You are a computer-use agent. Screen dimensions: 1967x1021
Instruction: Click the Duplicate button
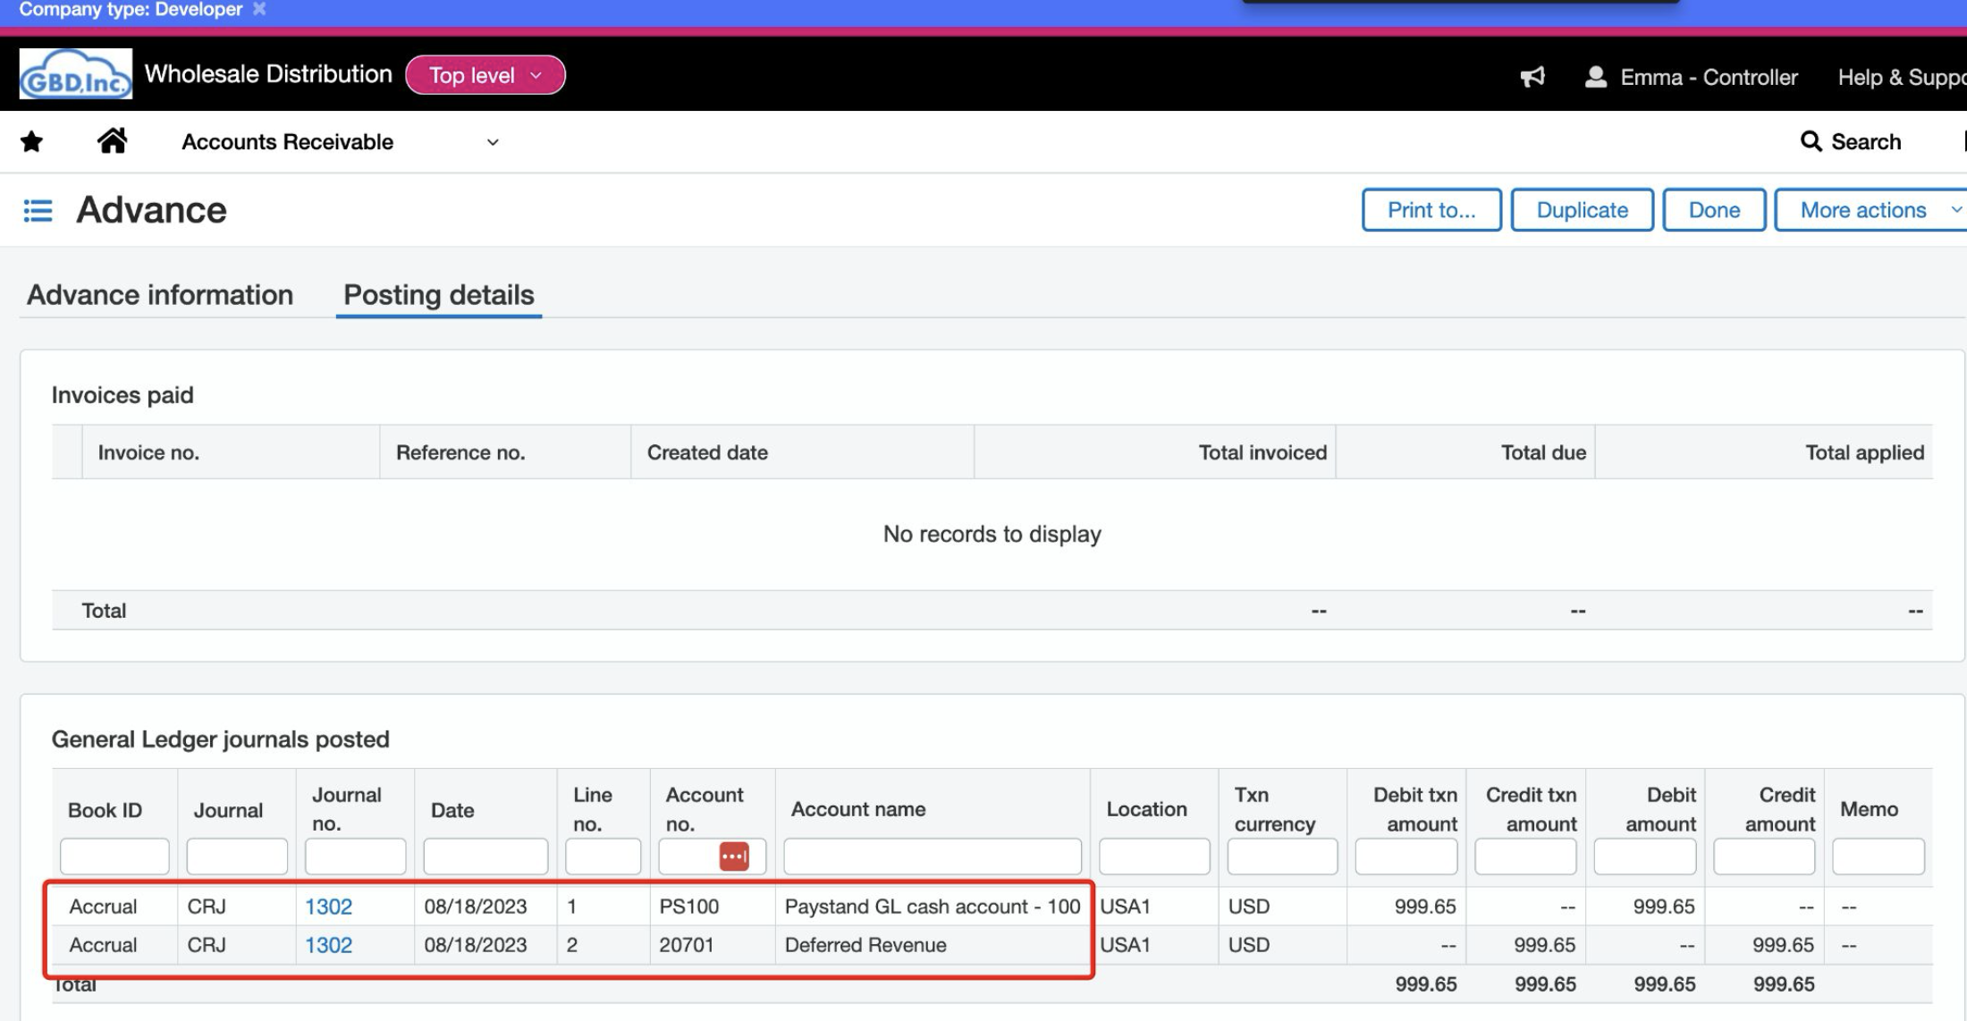click(x=1583, y=210)
